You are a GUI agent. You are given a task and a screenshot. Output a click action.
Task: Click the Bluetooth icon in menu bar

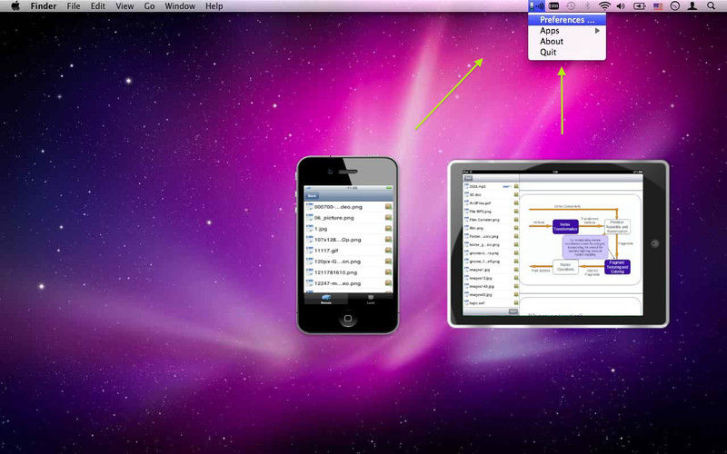click(587, 6)
